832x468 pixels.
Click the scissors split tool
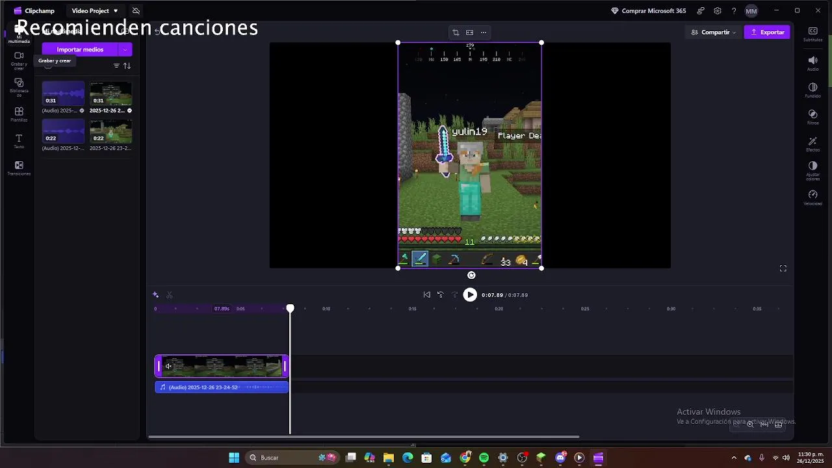coord(170,295)
